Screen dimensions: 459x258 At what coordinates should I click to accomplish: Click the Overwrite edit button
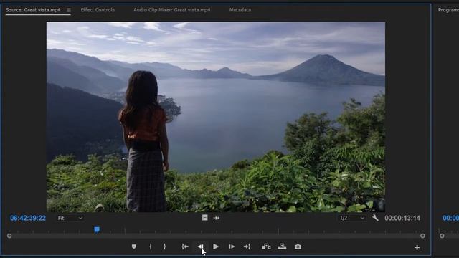point(282,247)
